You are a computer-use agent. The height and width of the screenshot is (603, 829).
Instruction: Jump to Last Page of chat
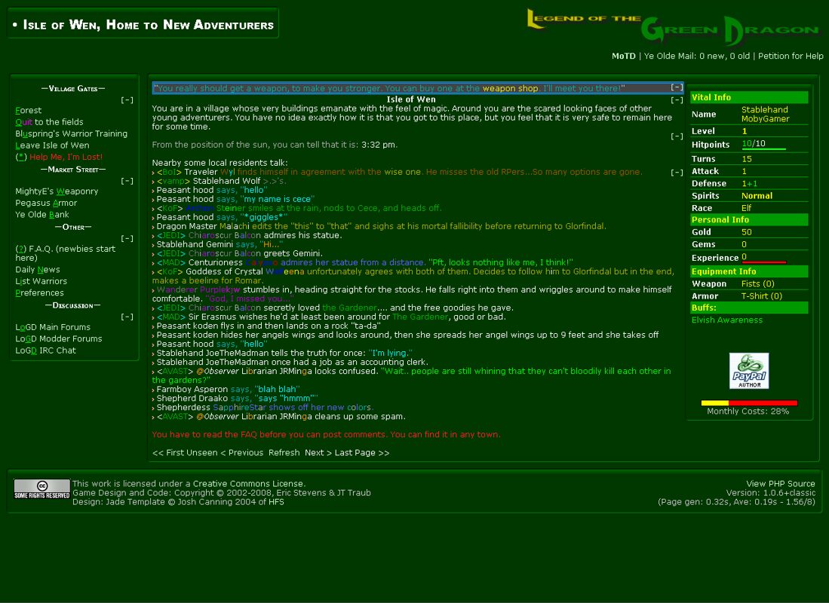(362, 453)
